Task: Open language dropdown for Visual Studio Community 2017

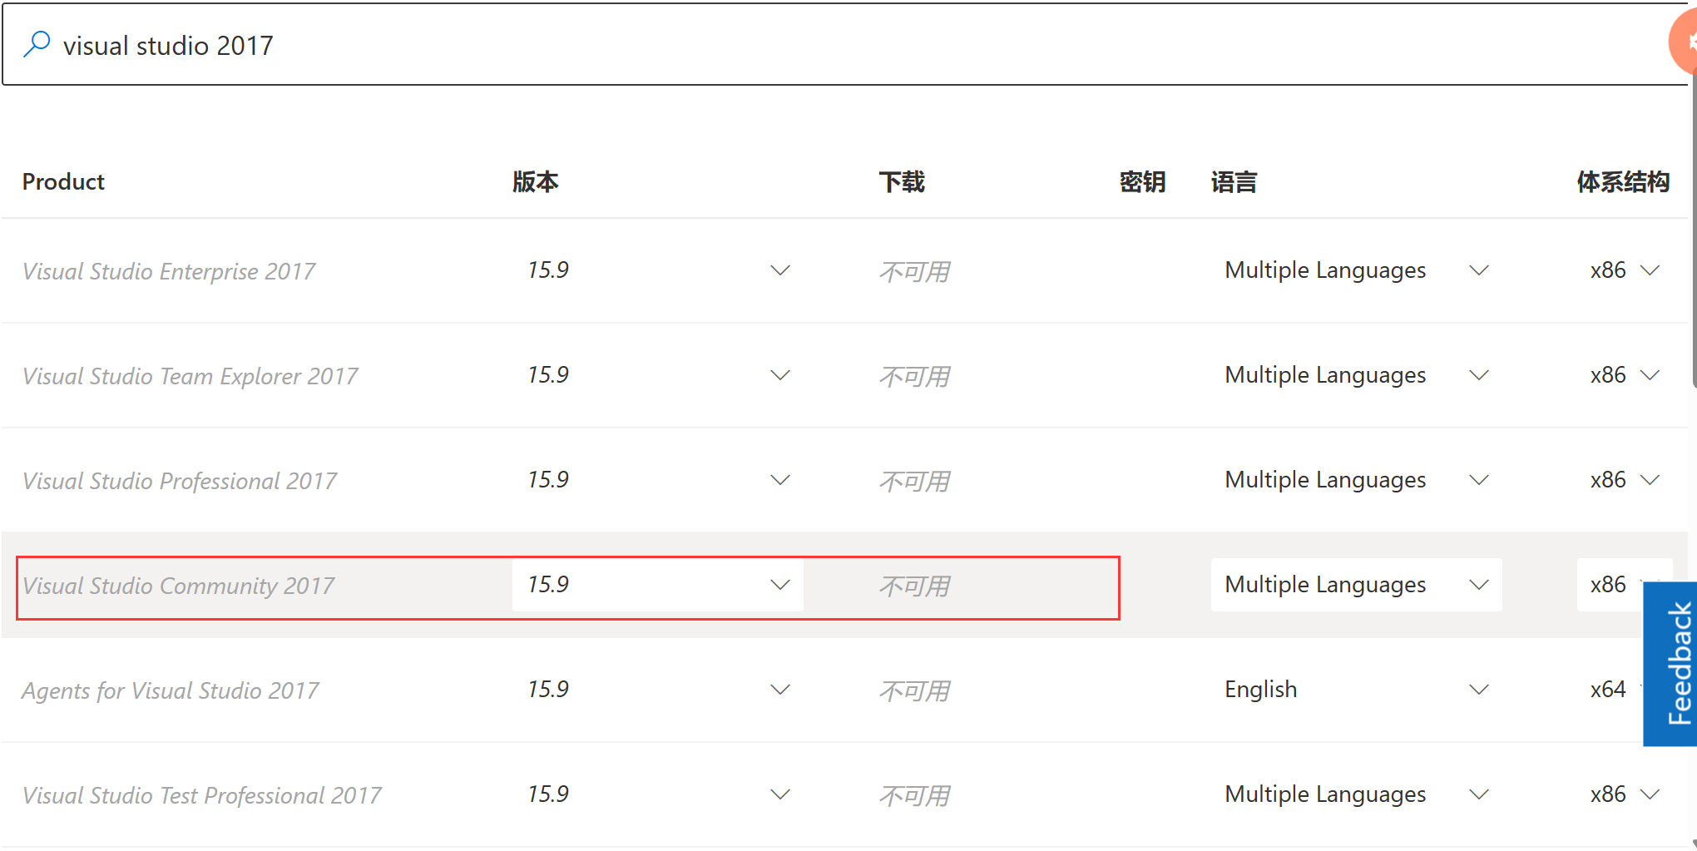Action: tap(1356, 585)
